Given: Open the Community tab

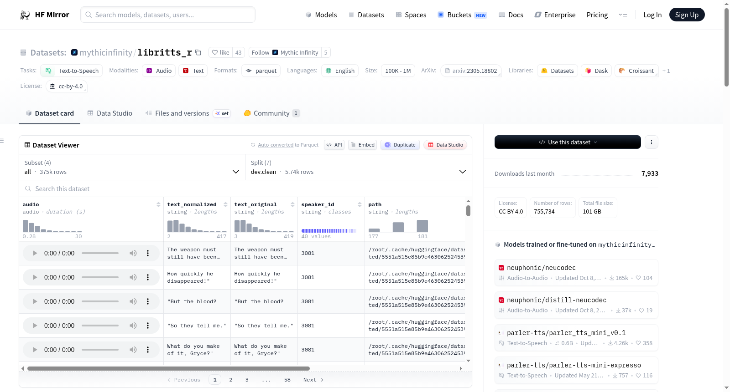Looking at the screenshot, I should 271,113.
